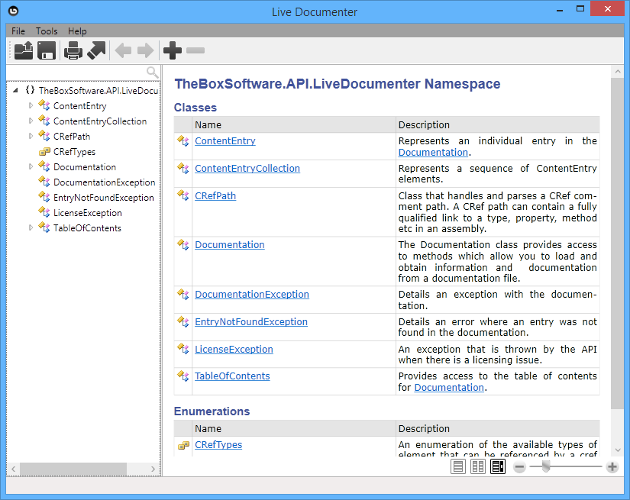Image resolution: width=630 pixels, height=500 pixels.
Task: Open the ContentEntryCollection class link
Action: coord(247,169)
